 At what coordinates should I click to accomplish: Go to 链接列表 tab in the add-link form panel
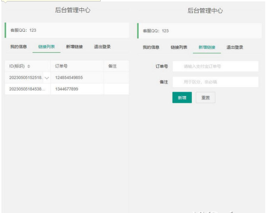click(179, 47)
